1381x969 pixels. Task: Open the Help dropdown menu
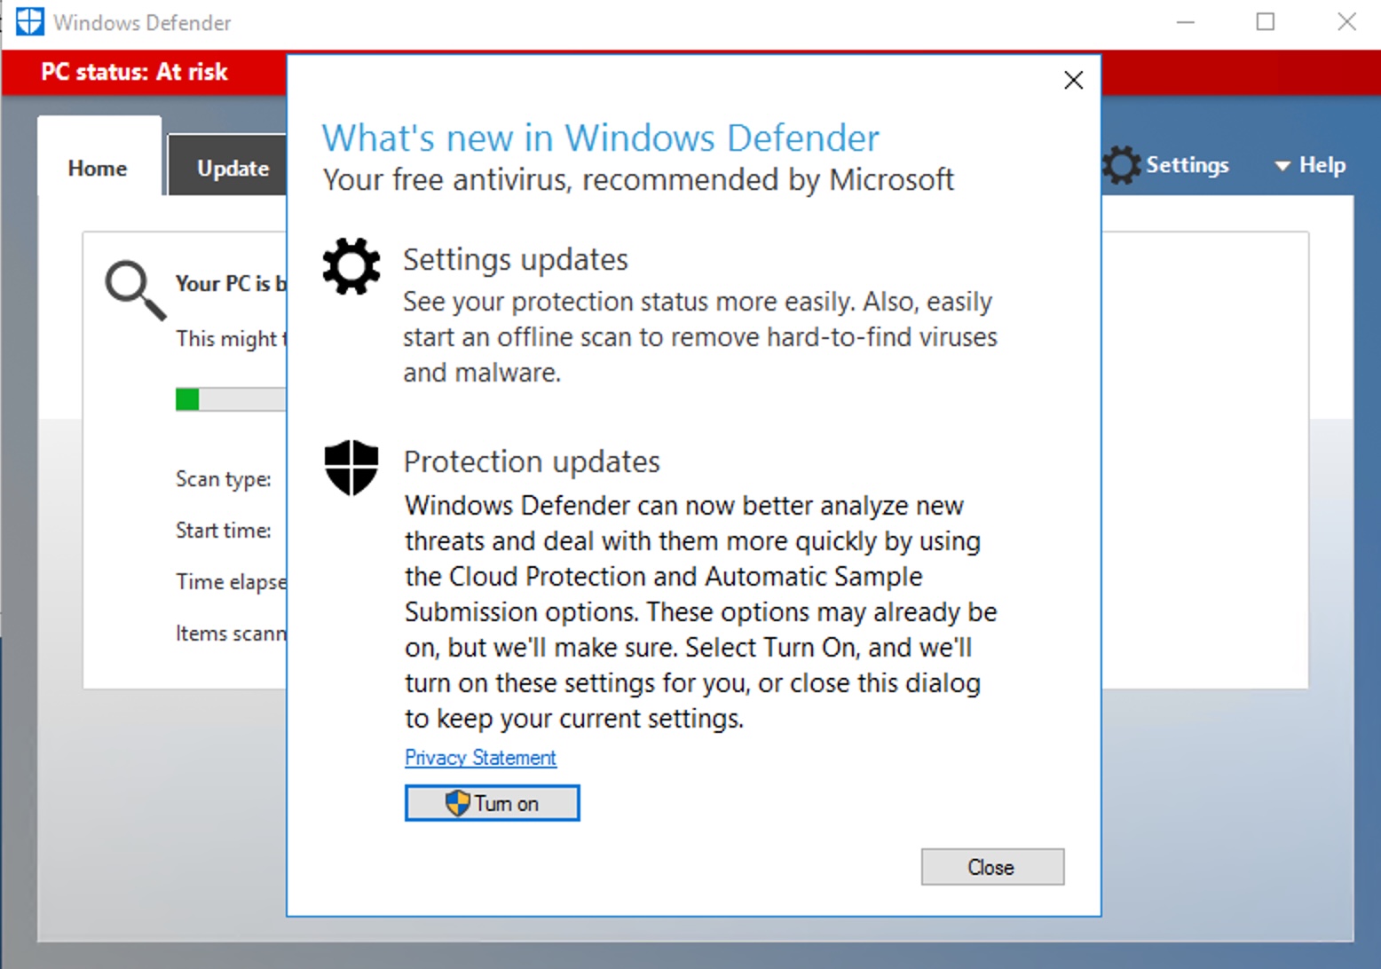[x=1310, y=165]
